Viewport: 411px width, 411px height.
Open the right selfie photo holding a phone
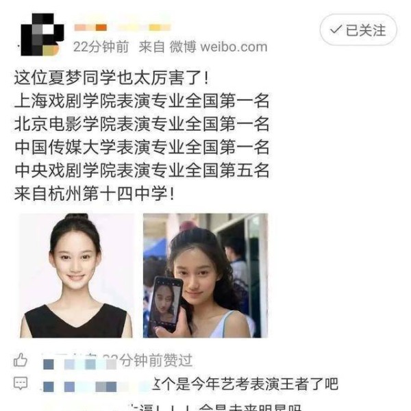(206, 275)
